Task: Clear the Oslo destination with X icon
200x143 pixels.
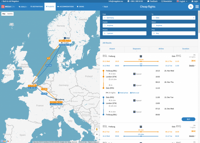Action: (x=193, y=18)
